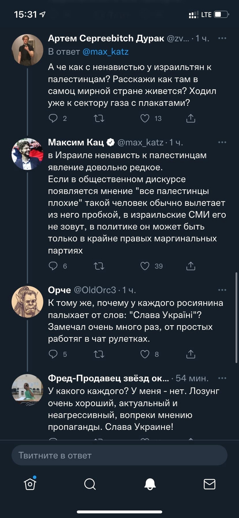Like Максим Кац's tweet with 39 likes

coord(145,266)
